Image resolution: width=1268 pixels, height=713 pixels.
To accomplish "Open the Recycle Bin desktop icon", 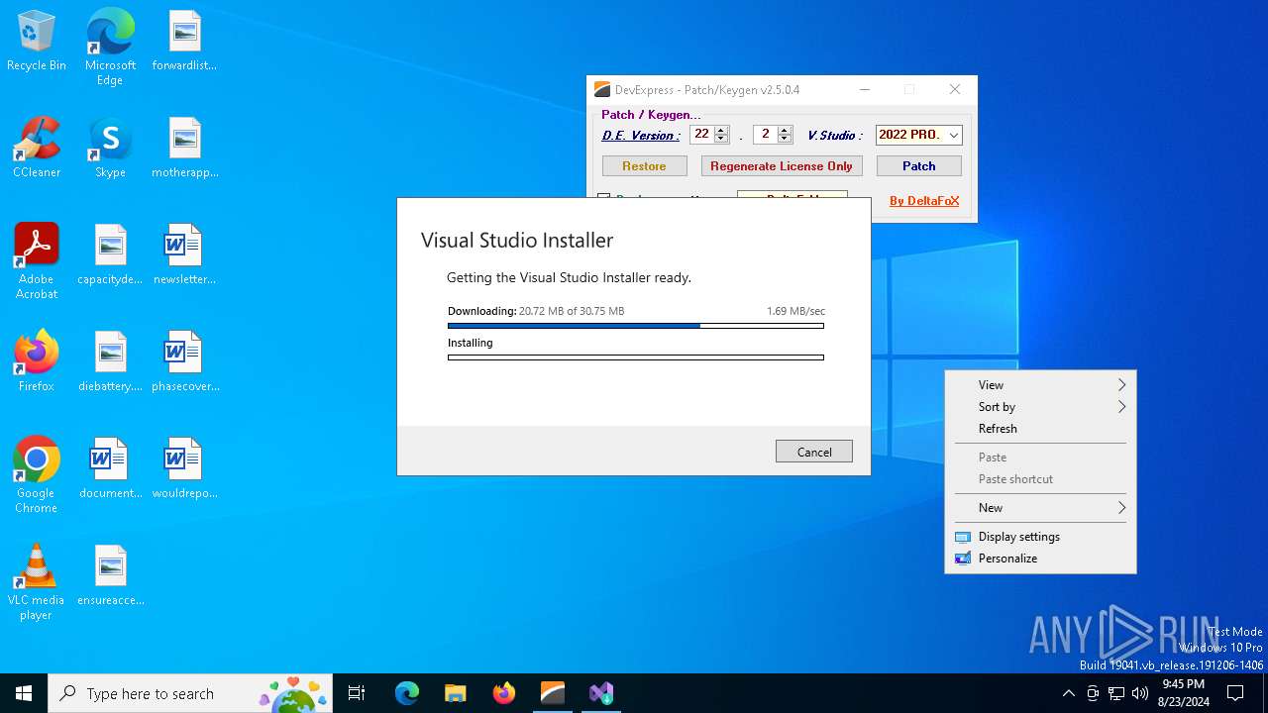I will 37,42.
